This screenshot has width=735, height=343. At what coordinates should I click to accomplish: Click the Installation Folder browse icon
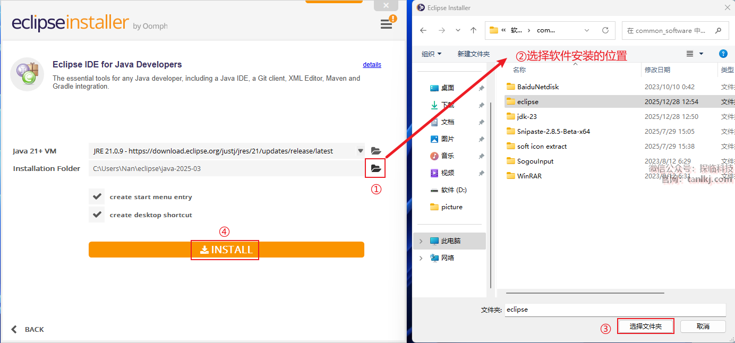coord(376,168)
